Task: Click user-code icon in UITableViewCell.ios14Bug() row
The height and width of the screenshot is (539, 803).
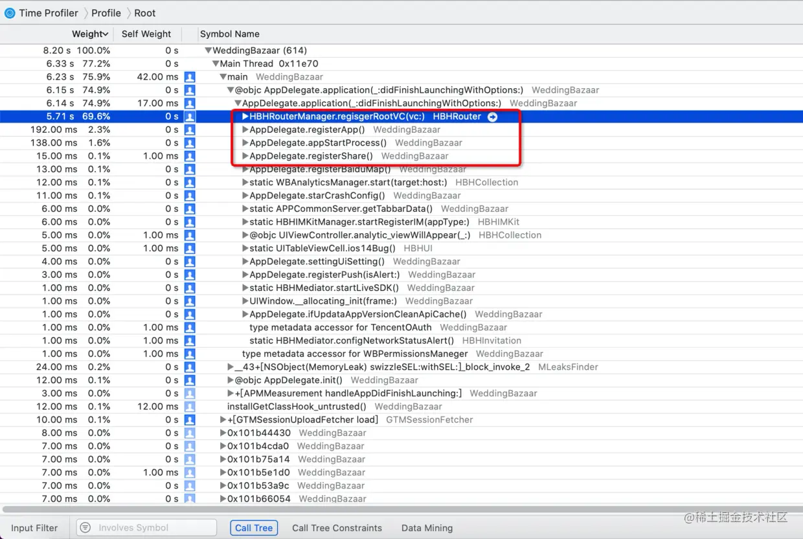Action: click(x=190, y=248)
